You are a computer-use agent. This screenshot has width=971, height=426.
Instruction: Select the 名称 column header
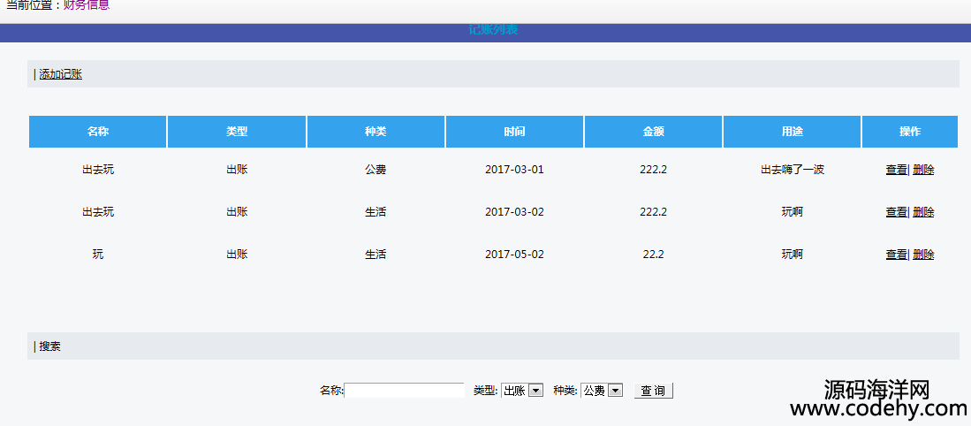coord(98,132)
